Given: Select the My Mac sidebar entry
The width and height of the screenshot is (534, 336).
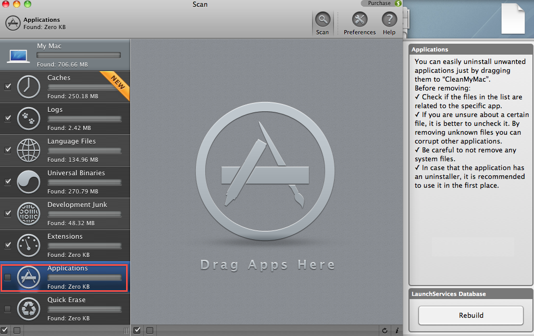Looking at the screenshot, I should tap(65, 55).
